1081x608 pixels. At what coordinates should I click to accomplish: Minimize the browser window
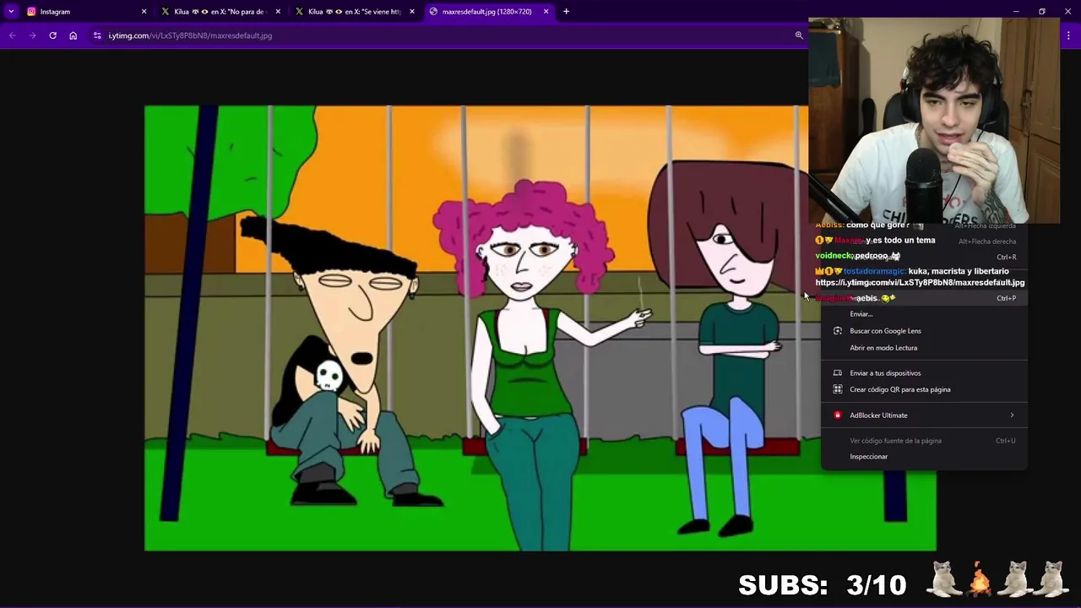pos(1017,12)
